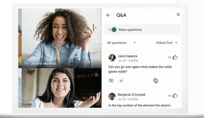Click the Q&A panel title

pos(121,15)
